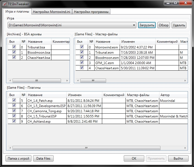The image size is (194, 167).
Task: Click master files scrollbar right arrow
Action: [185, 80]
